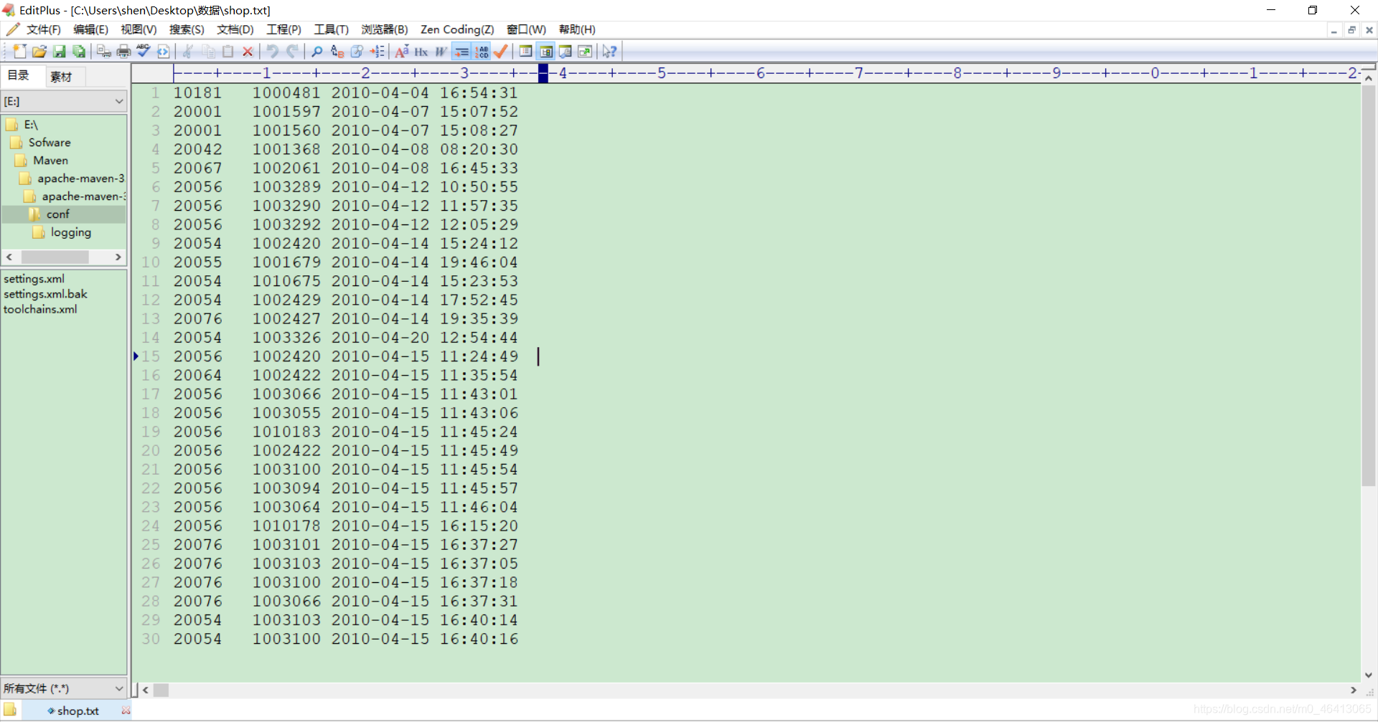The width and height of the screenshot is (1378, 722).
Task: Switch to the shop.txt document tab
Action: pos(78,711)
